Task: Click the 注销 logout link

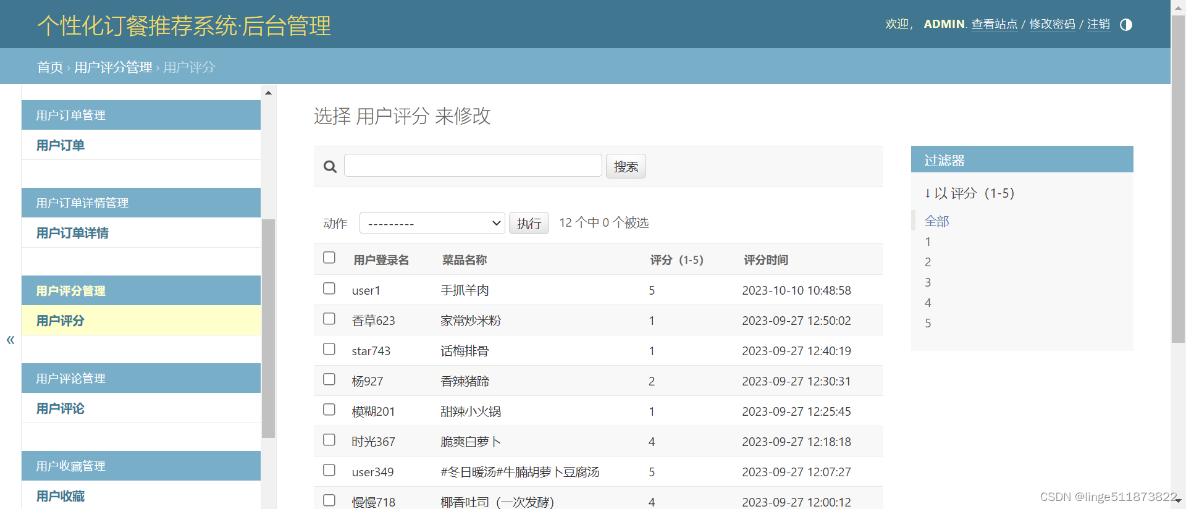Action: tap(1098, 24)
